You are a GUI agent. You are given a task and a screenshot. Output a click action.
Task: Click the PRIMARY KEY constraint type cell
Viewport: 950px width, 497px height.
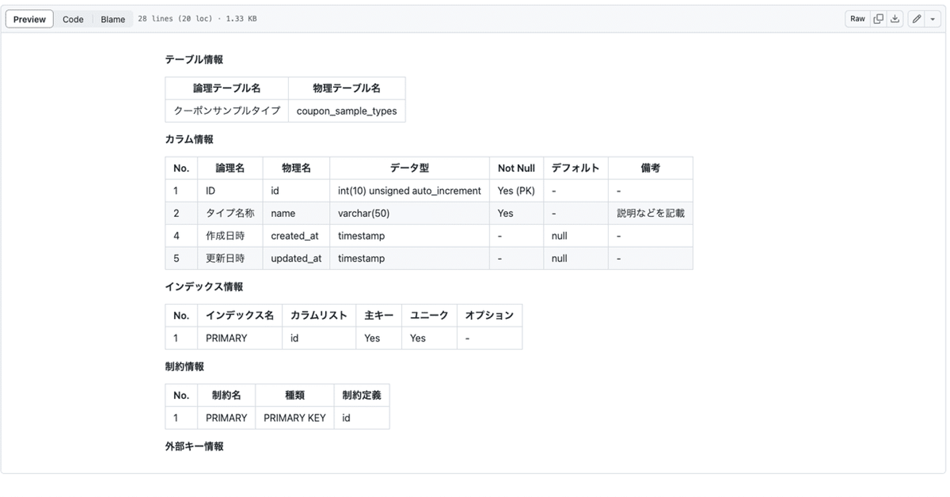[294, 418]
